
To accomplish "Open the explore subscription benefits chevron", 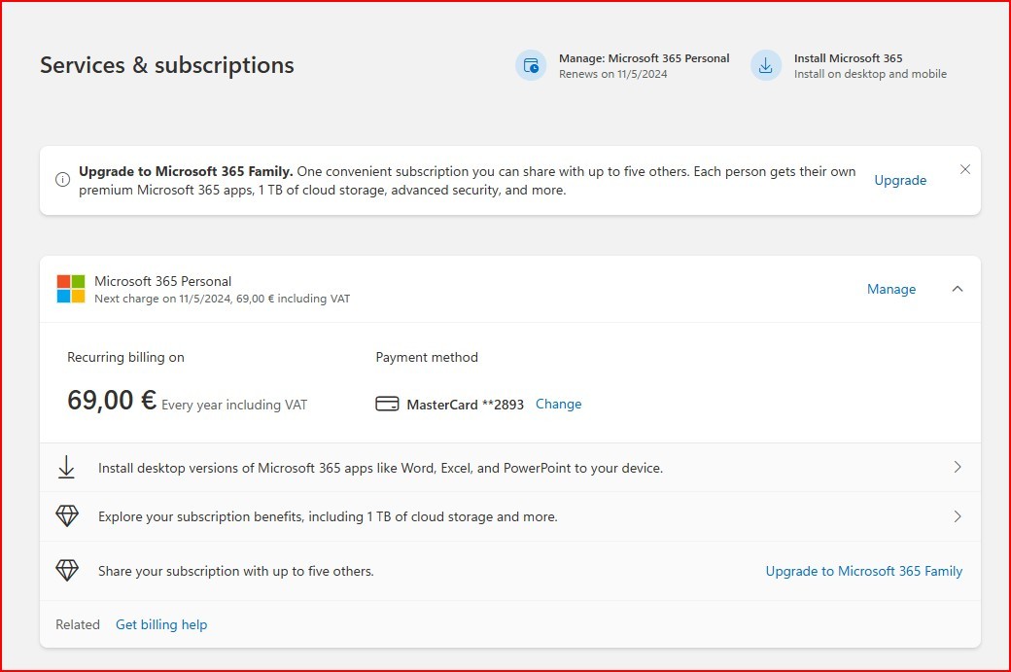I will [958, 515].
